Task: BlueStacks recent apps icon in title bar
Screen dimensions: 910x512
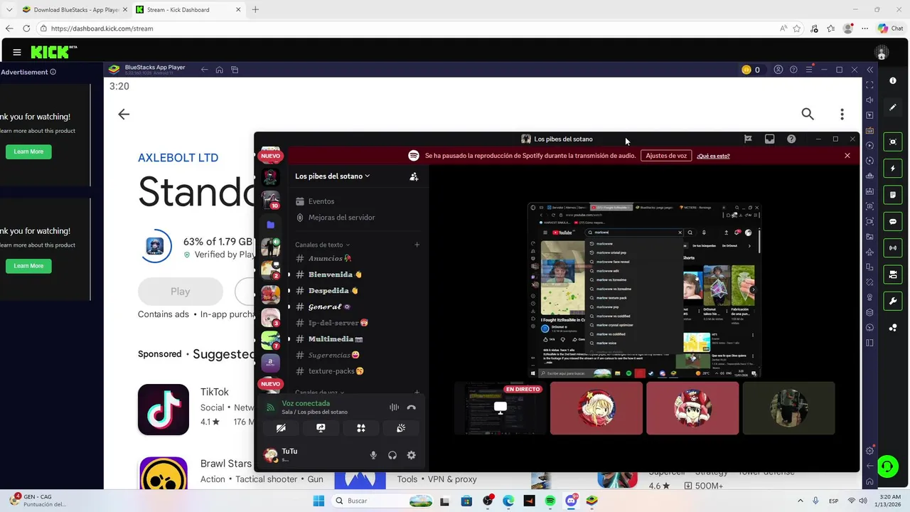Action: [235, 70]
